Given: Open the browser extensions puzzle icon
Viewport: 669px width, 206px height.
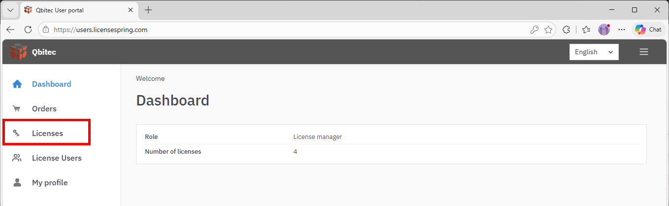Looking at the screenshot, I should (x=566, y=30).
